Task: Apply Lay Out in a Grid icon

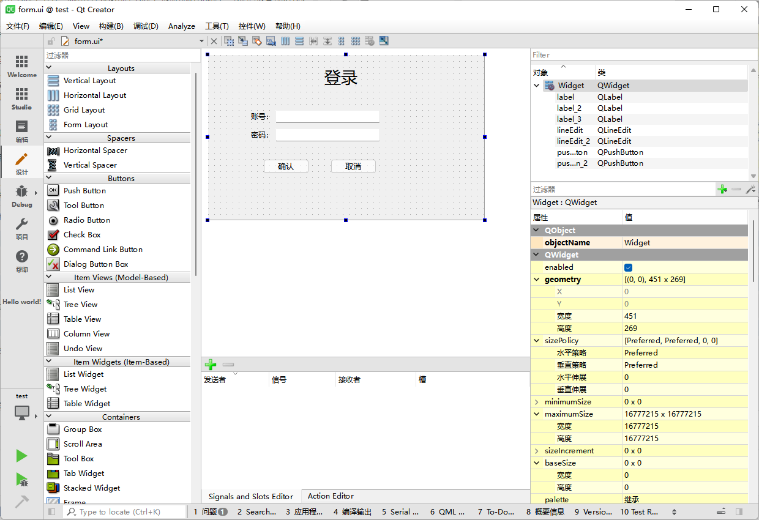Action: (356, 41)
